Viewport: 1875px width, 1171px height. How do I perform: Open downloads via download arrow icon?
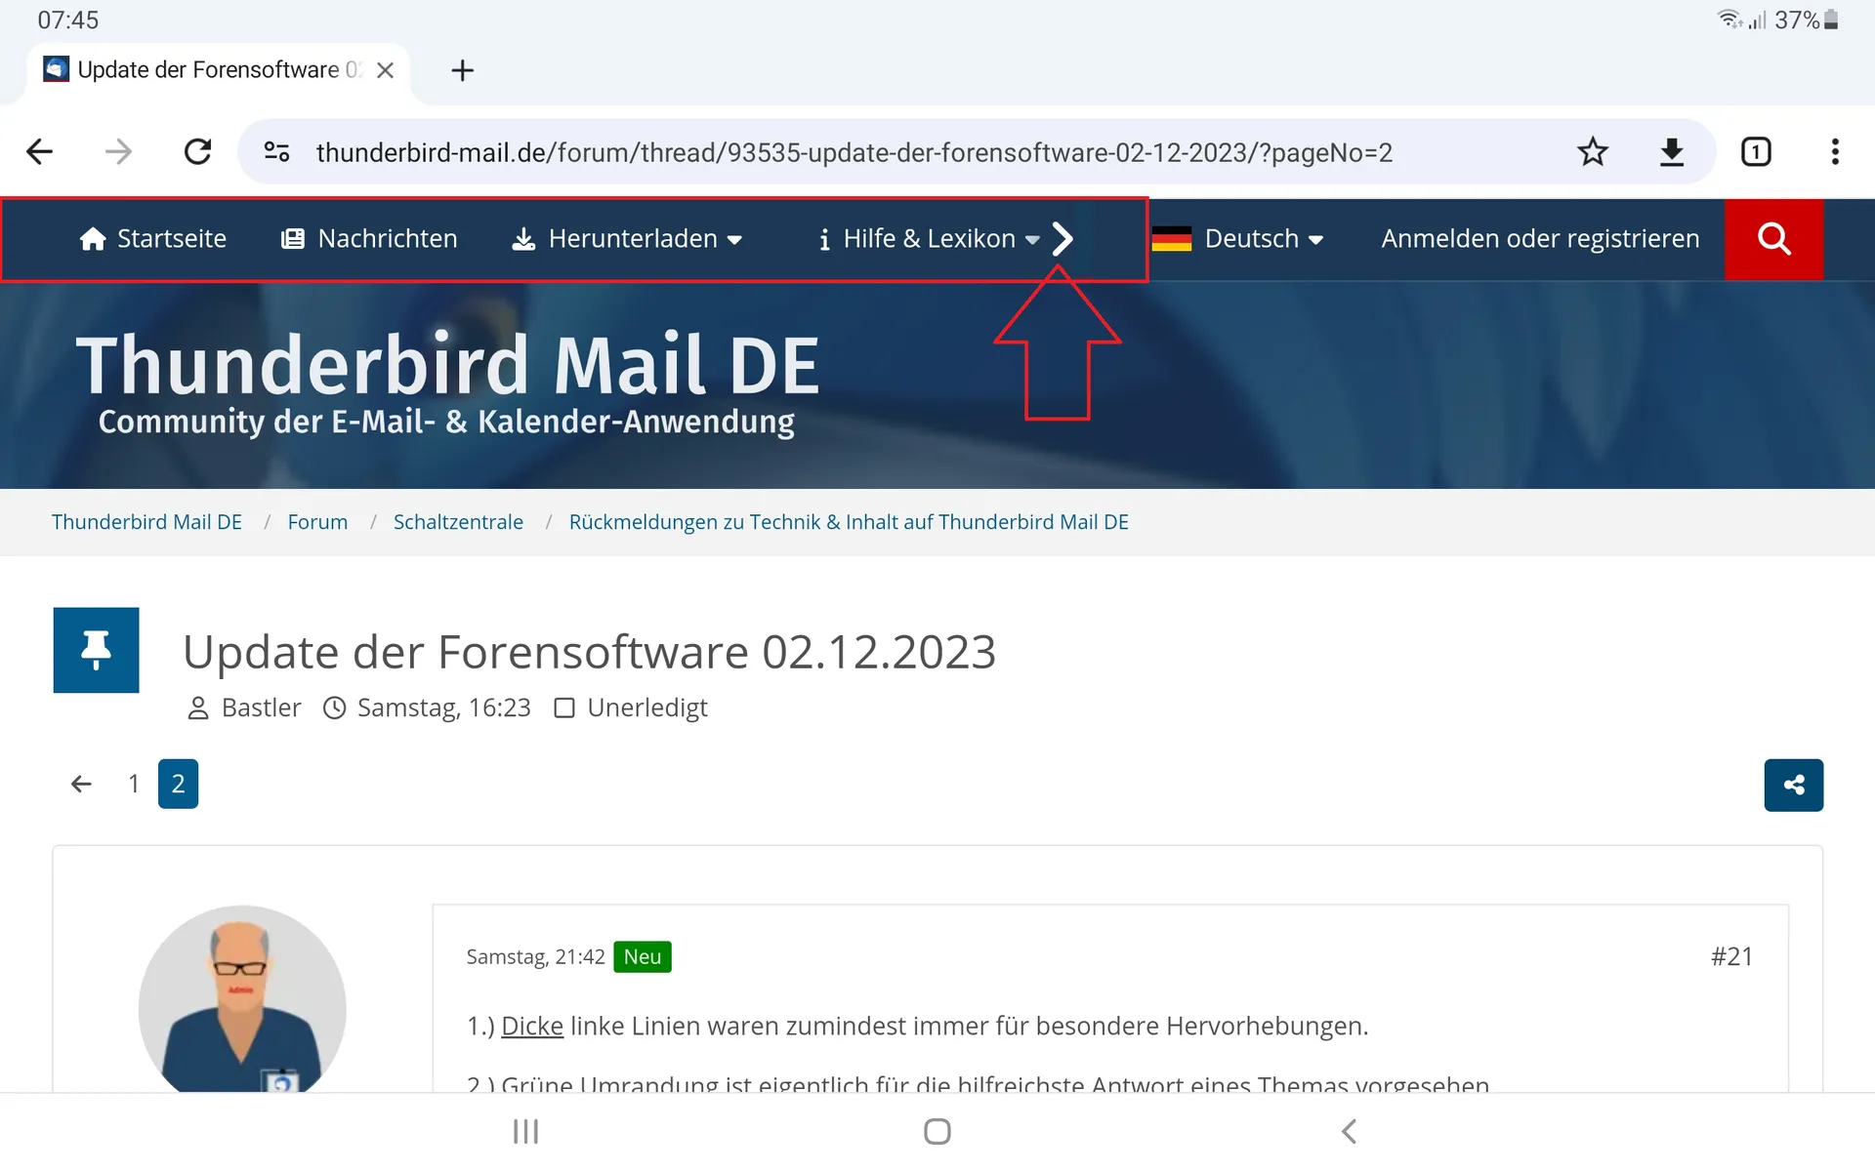click(1671, 152)
